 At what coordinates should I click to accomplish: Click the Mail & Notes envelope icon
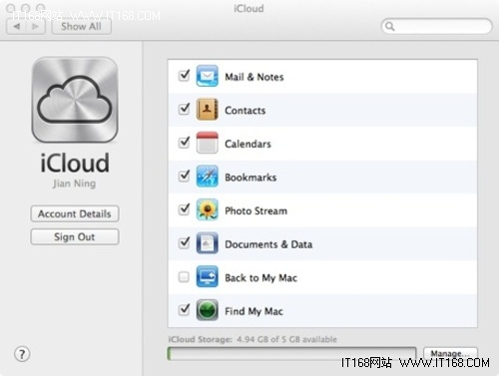pyautogui.click(x=207, y=76)
